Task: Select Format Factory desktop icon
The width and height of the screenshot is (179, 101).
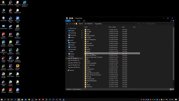Action: 11,83
